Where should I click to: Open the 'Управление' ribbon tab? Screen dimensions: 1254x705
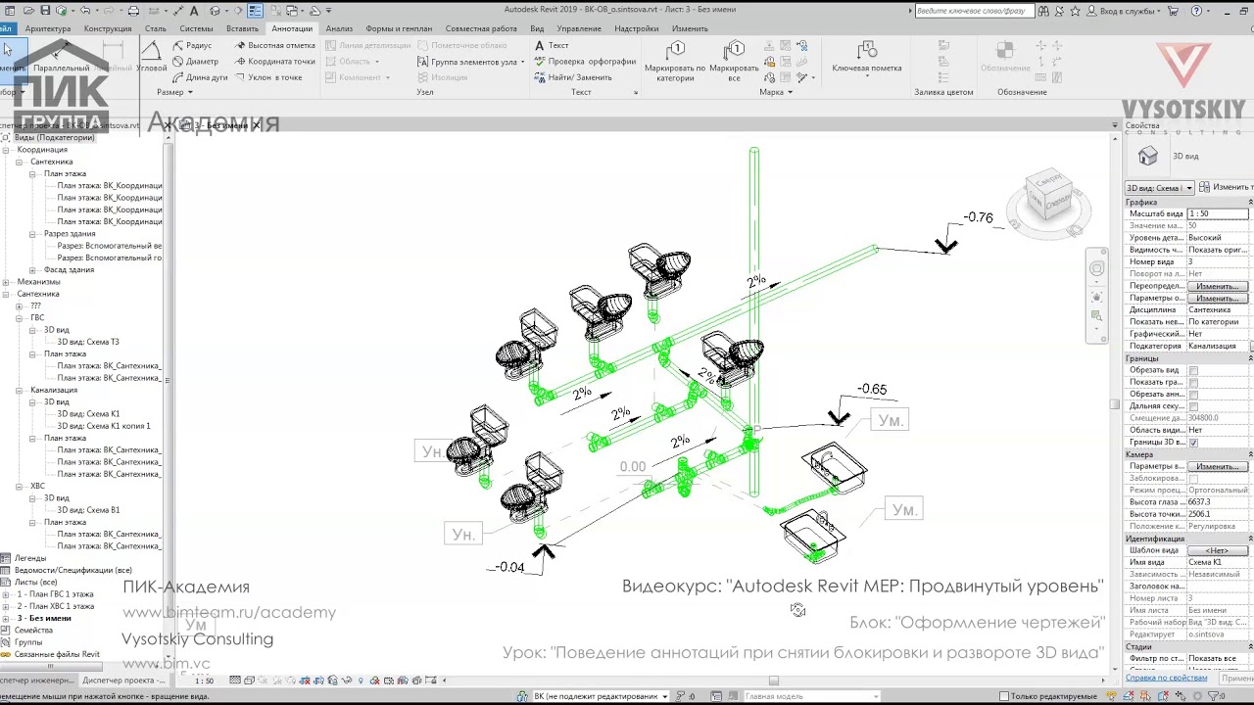[579, 28]
